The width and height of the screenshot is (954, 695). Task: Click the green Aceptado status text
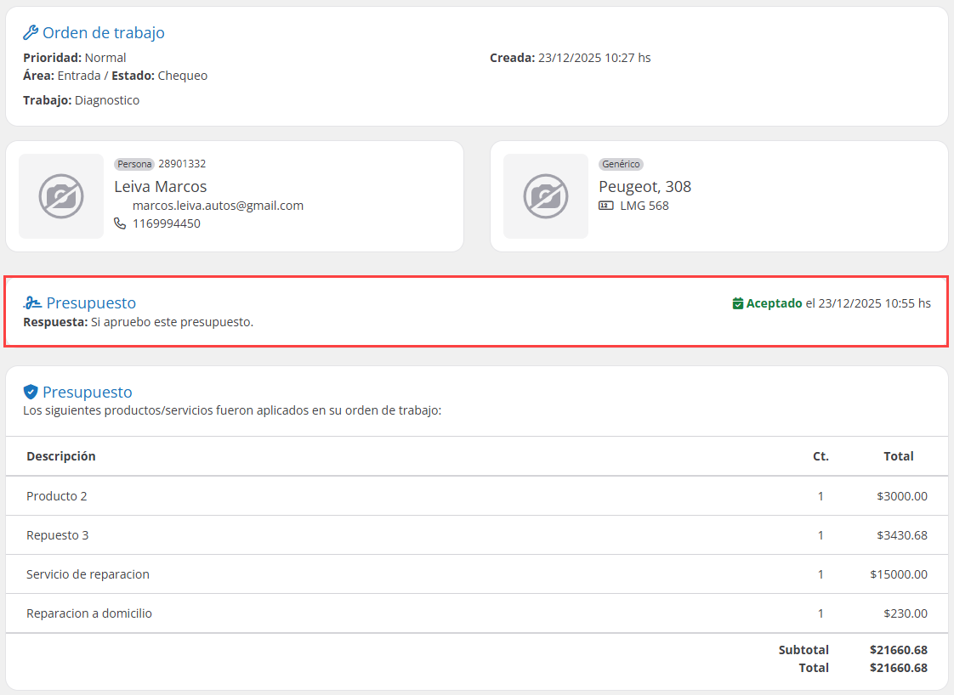[774, 303]
